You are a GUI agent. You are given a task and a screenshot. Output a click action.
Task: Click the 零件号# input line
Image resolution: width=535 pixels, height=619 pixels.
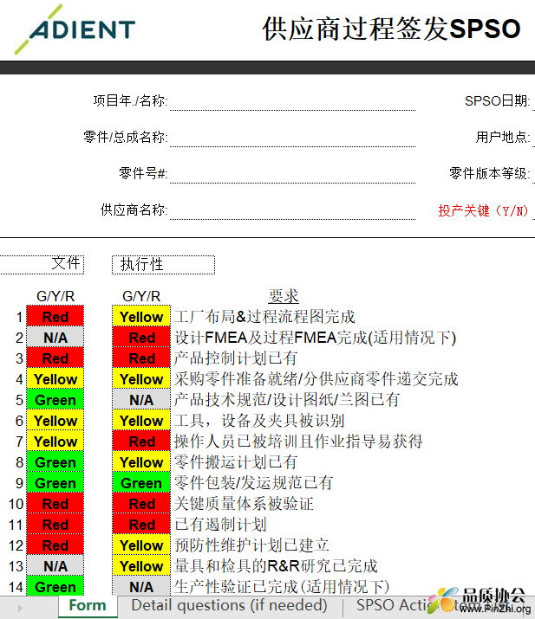pos(292,175)
